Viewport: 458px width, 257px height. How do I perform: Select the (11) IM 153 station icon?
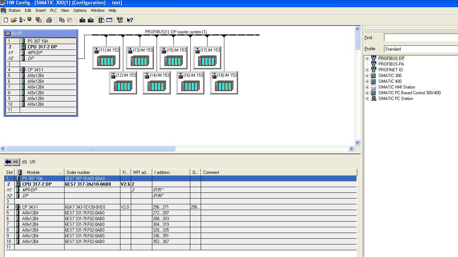click(x=106, y=58)
